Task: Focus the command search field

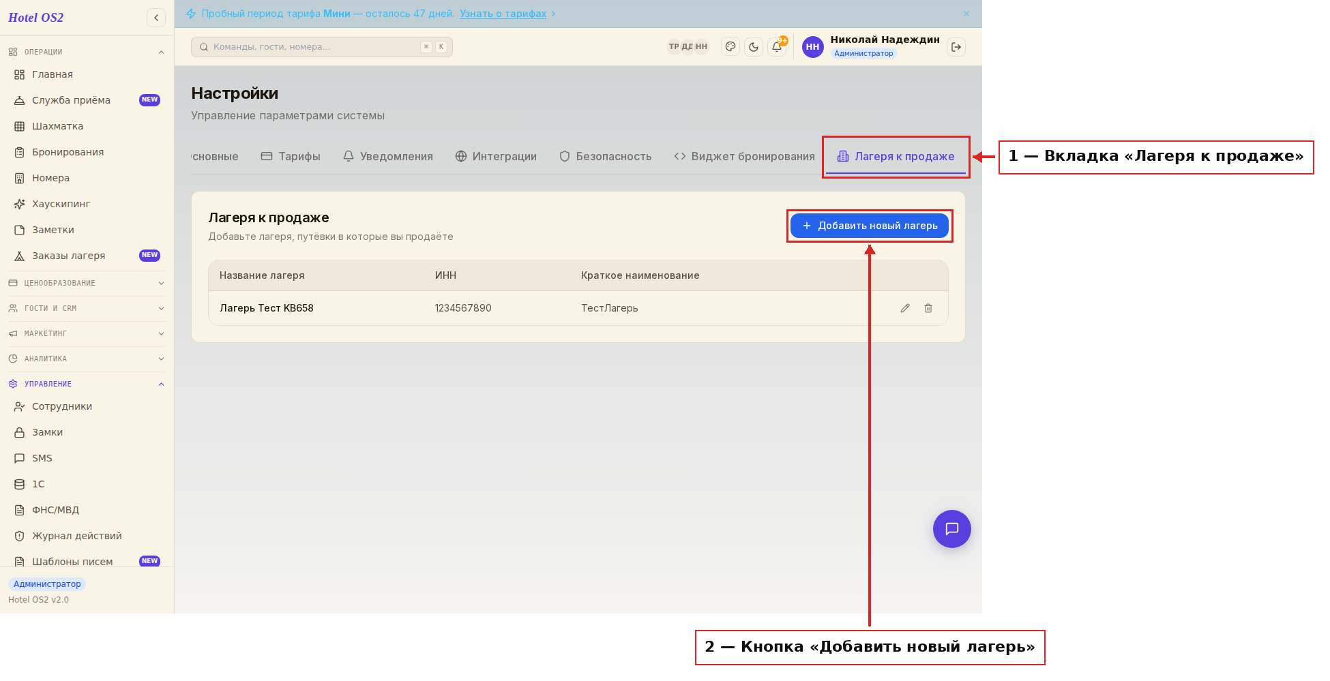Action: (x=322, y=47)
